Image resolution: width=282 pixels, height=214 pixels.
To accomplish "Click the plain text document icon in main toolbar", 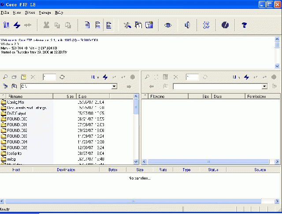I will click(87, 25).
